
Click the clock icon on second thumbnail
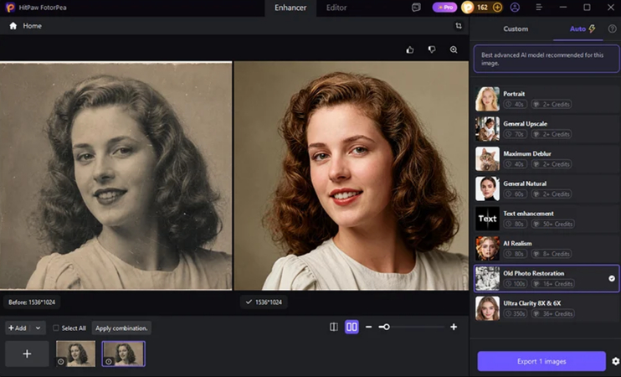108,362
